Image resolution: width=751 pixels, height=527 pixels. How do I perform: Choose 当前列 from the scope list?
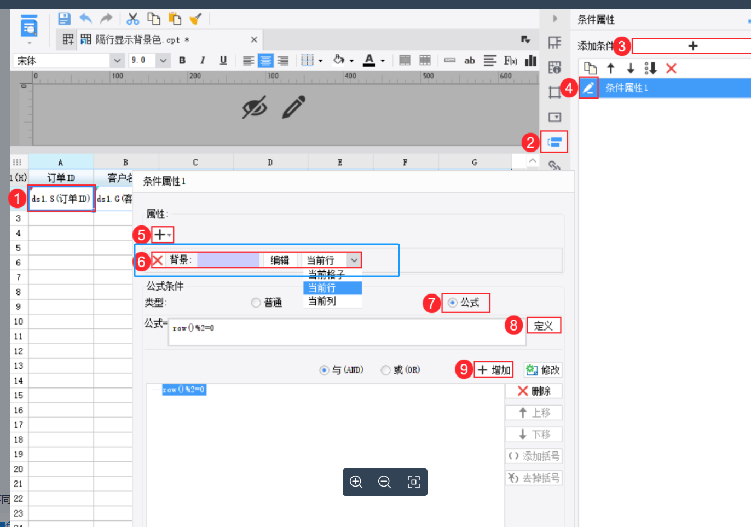click(332, 301)
